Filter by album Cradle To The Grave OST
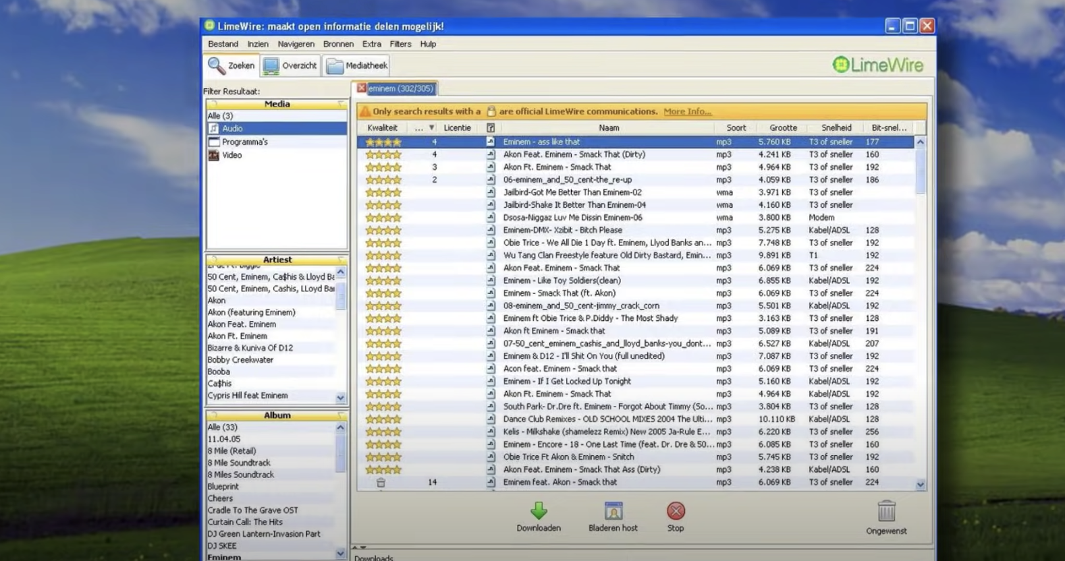This screenshot has width=1065, height=561. click(x=252, y=510)
